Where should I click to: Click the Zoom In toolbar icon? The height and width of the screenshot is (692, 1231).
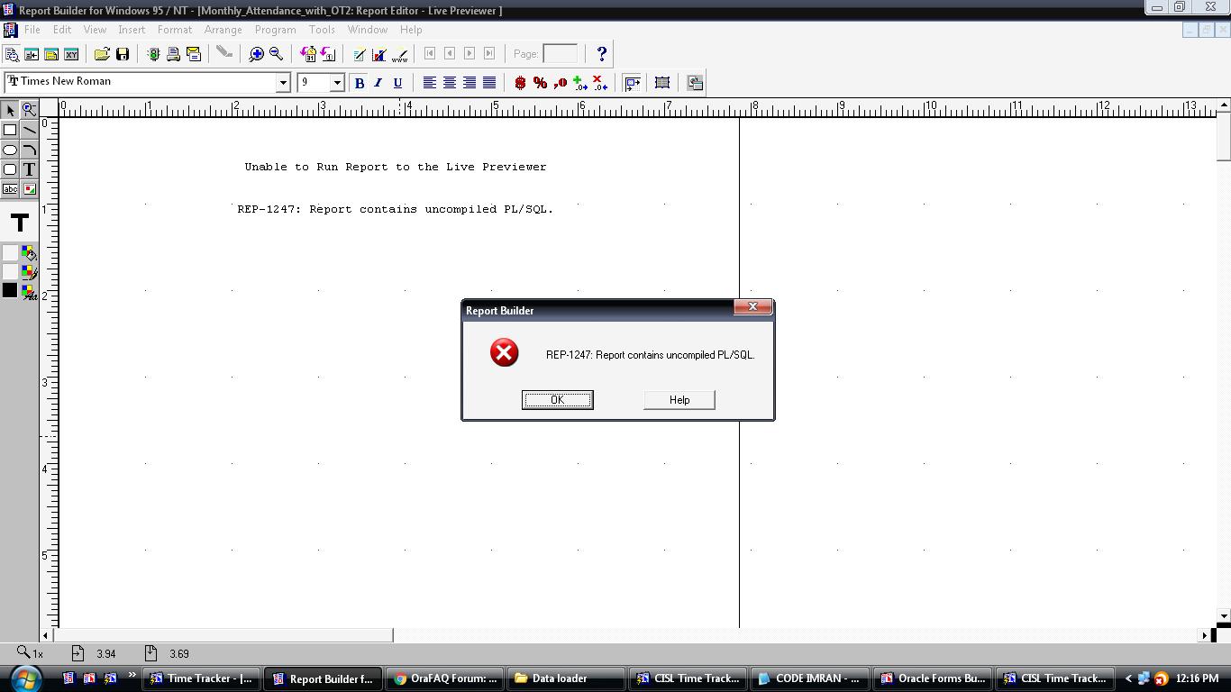pyautogui.click(x=257, y=54)
